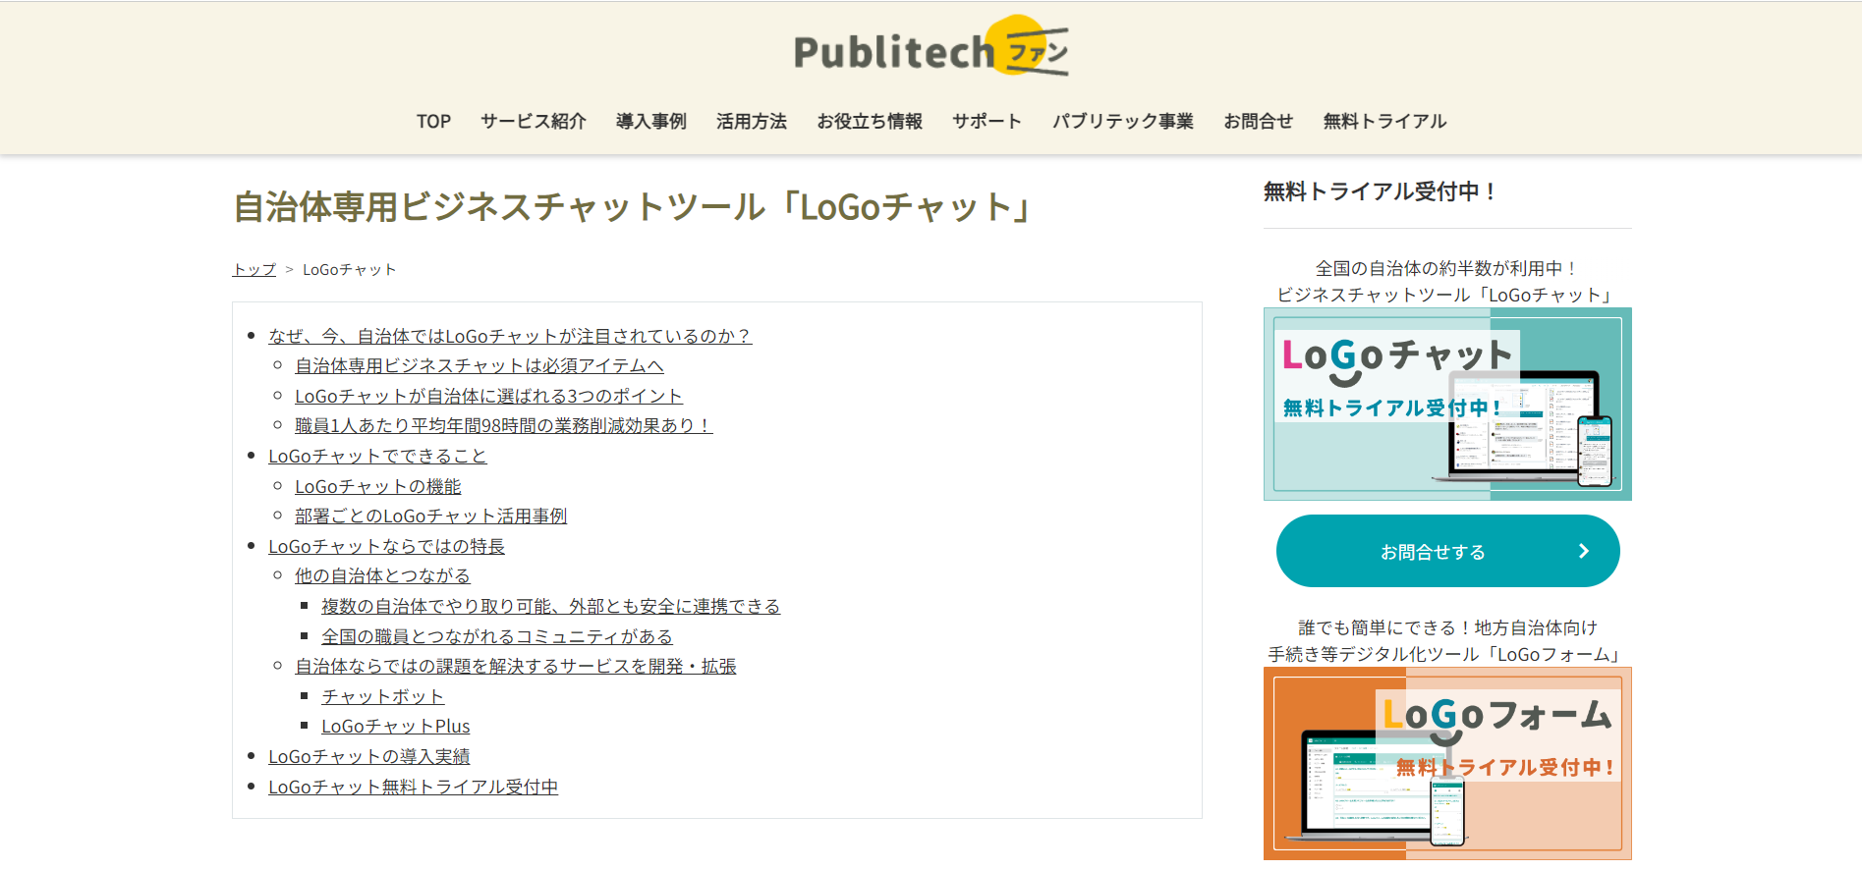Open the 導入事例 menu item

click(651, 122)
